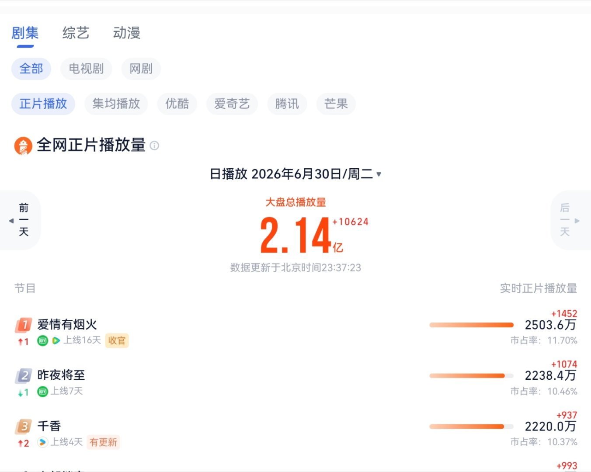The height and width of the screenshot is (472, 591).
Task: Click the +937 increment for 千香
Action: click(567, 415)
